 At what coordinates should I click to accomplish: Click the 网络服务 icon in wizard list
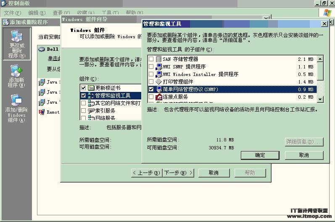91,118
